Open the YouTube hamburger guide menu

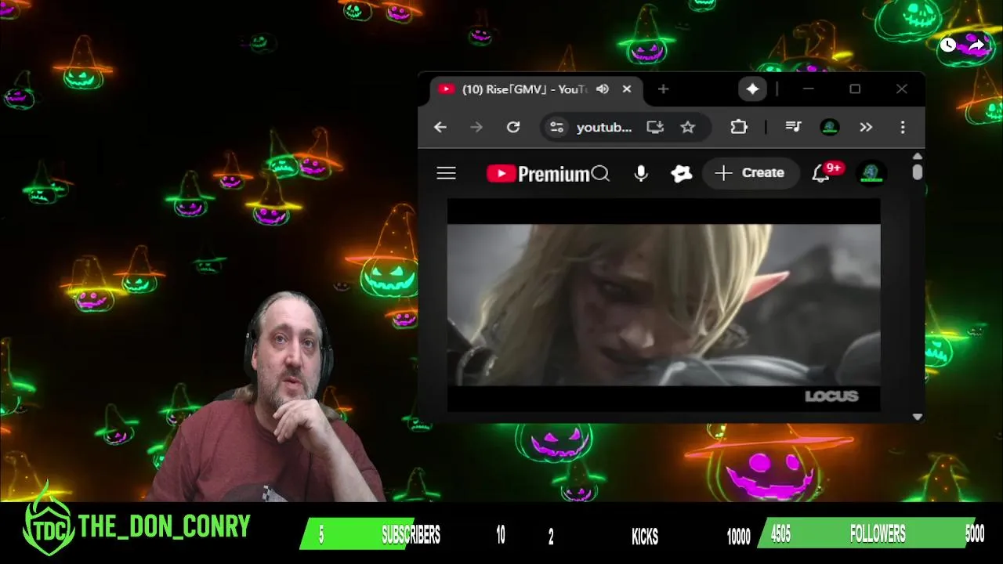[x=446, y=173]
